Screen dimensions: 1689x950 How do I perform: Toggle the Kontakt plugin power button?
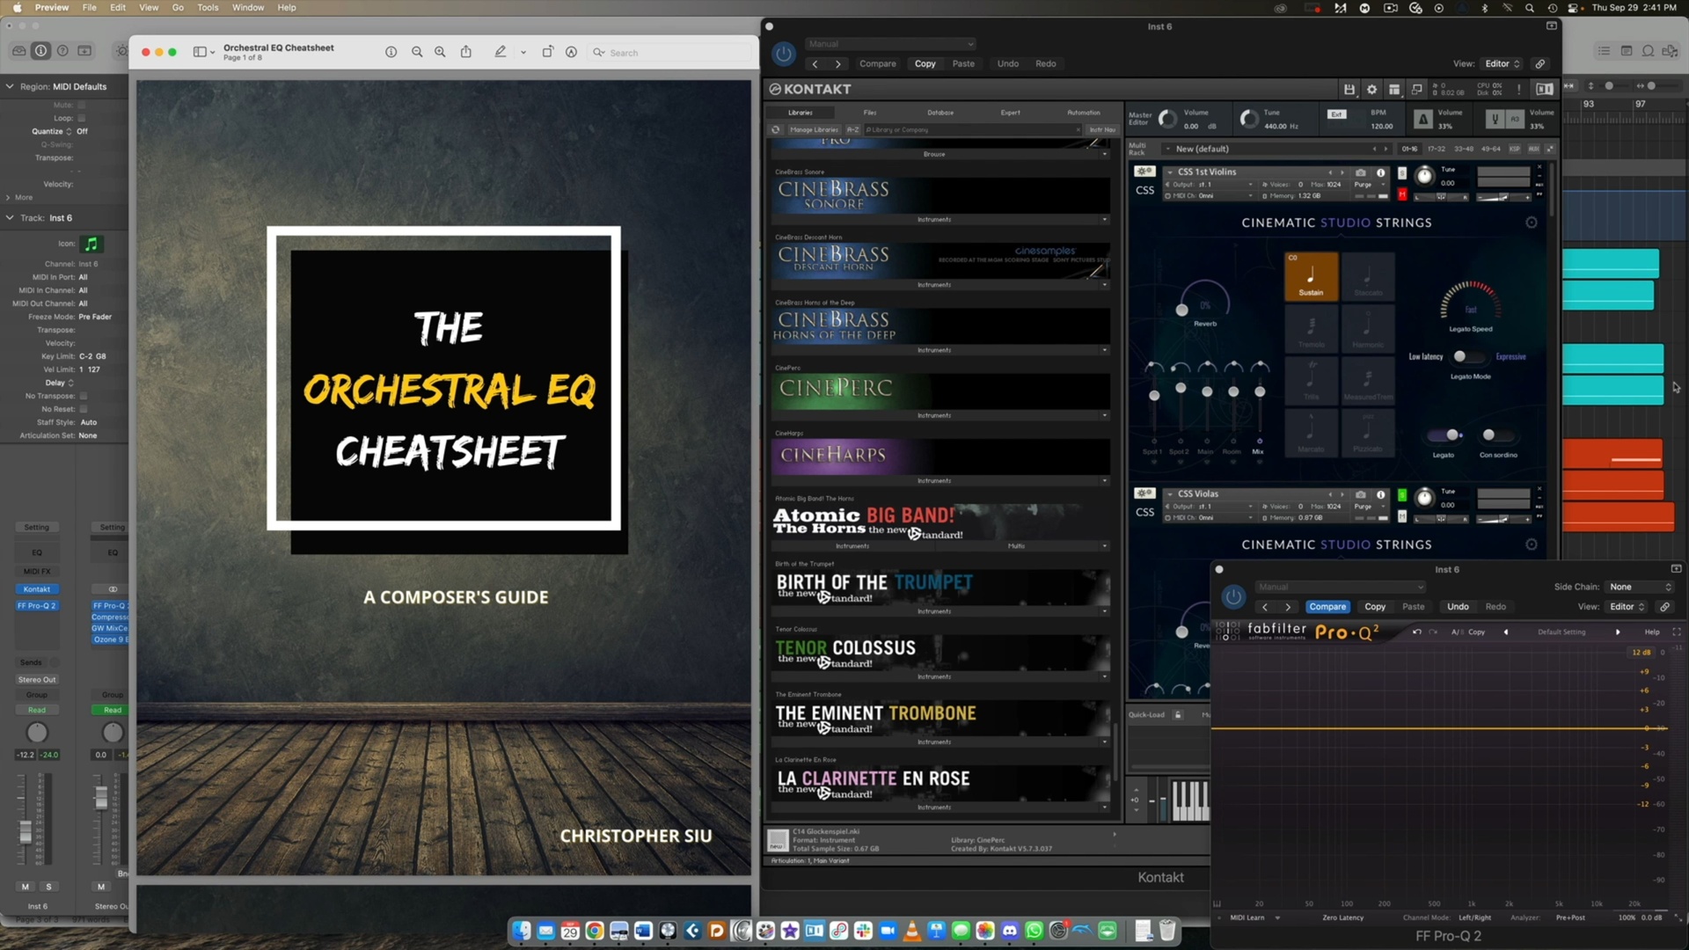coord(783,55)
